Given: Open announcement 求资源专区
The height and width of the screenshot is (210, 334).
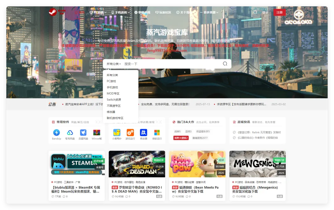Looking at the screenshot, I should pos(242,104).
